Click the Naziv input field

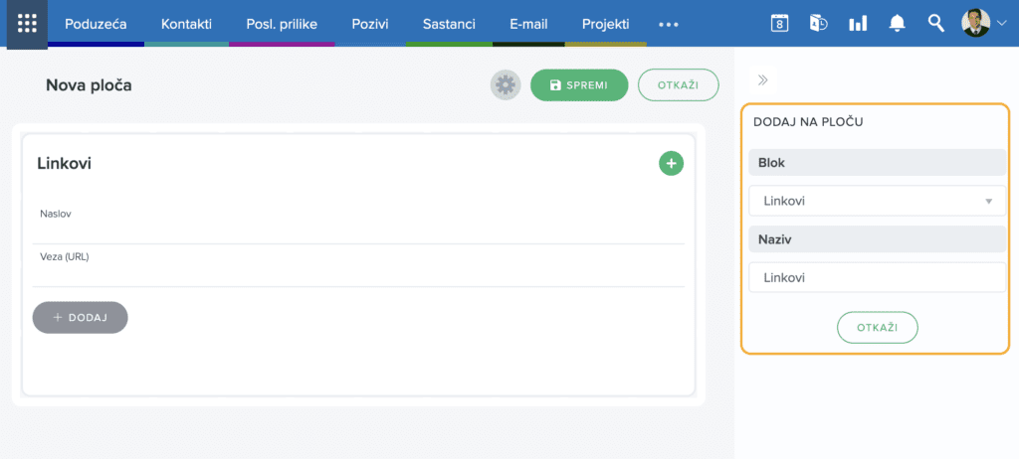[877, 277]
